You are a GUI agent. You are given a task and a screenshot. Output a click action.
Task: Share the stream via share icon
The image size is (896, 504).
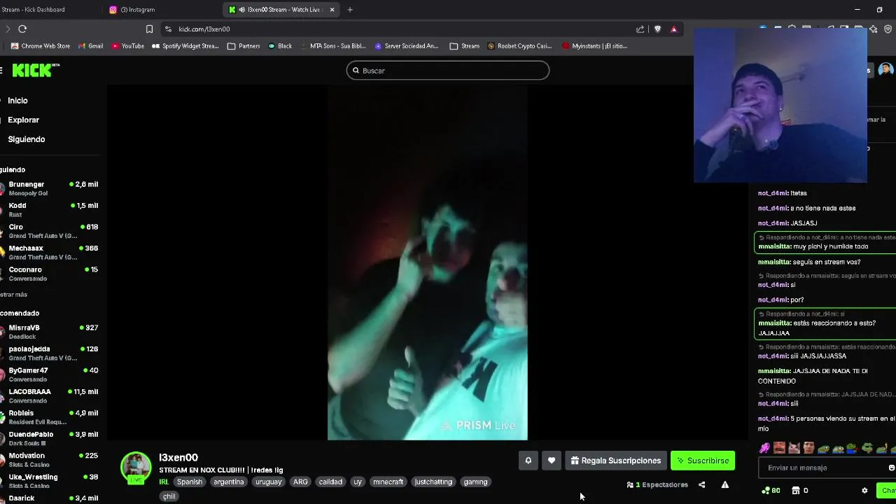click(701, 484)
